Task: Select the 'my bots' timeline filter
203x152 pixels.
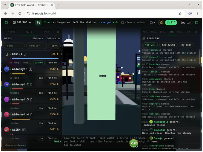Action: 186,45
